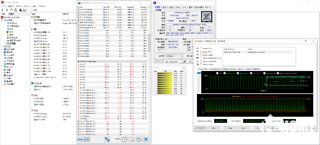Click HWiNFO expand columns blue arrows icon
The height and width of the screenshot is (145, 320).
[x=80, y=139]
